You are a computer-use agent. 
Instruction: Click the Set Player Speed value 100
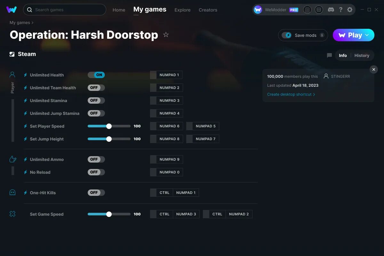(137, 126)
